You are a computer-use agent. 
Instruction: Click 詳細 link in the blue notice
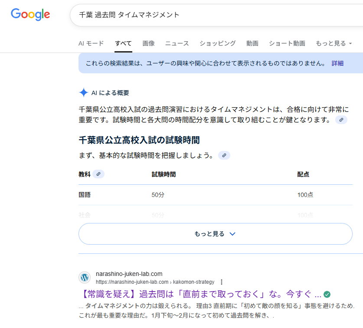(337, 63)
